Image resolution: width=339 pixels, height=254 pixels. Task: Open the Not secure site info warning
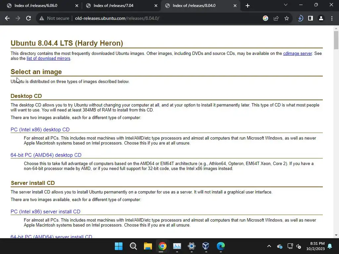pyautogui.click(x=54, y=19)
